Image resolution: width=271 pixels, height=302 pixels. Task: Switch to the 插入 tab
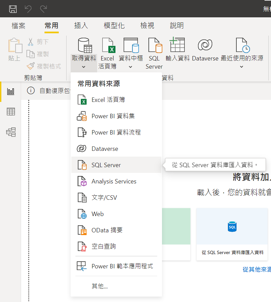(x=81, y=25)
